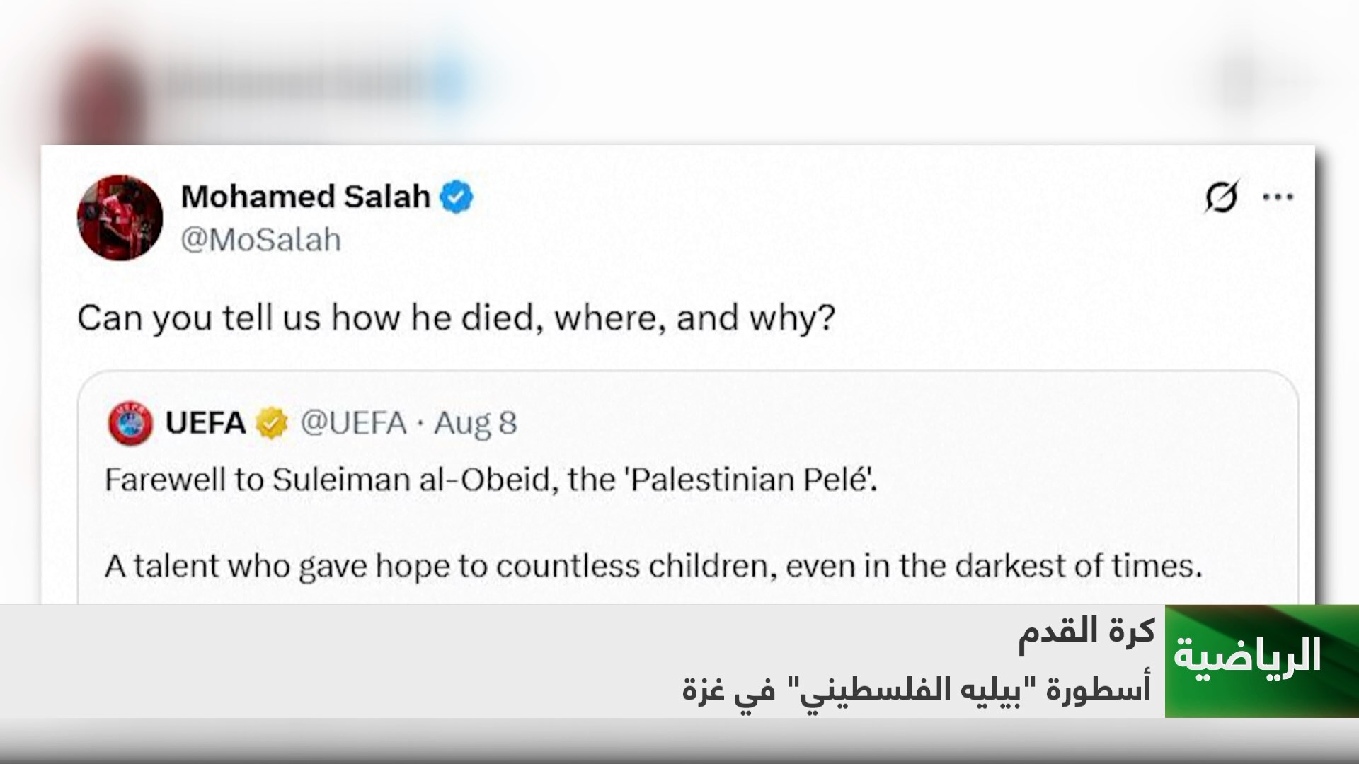This screenshot has height=764, width=1359.
Task: Click the blurred avatar at the top left
Action: coord(106,88)
